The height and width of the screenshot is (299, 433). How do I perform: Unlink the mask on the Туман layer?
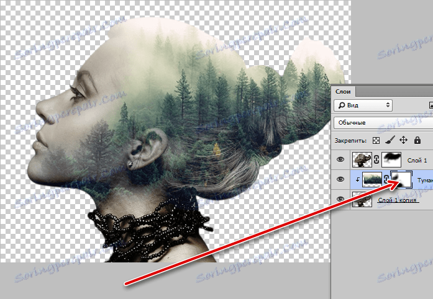[x=386, y=180]
